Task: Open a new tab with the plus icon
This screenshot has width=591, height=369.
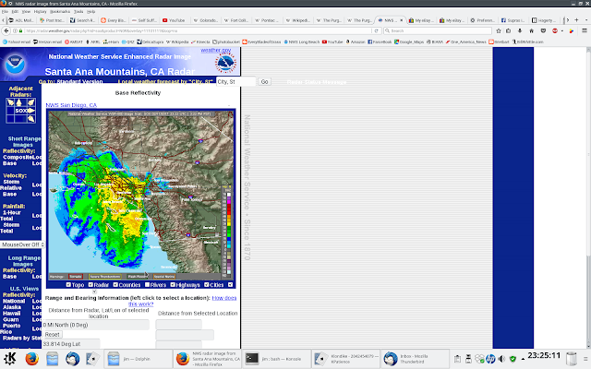Action: pos(576,20)
